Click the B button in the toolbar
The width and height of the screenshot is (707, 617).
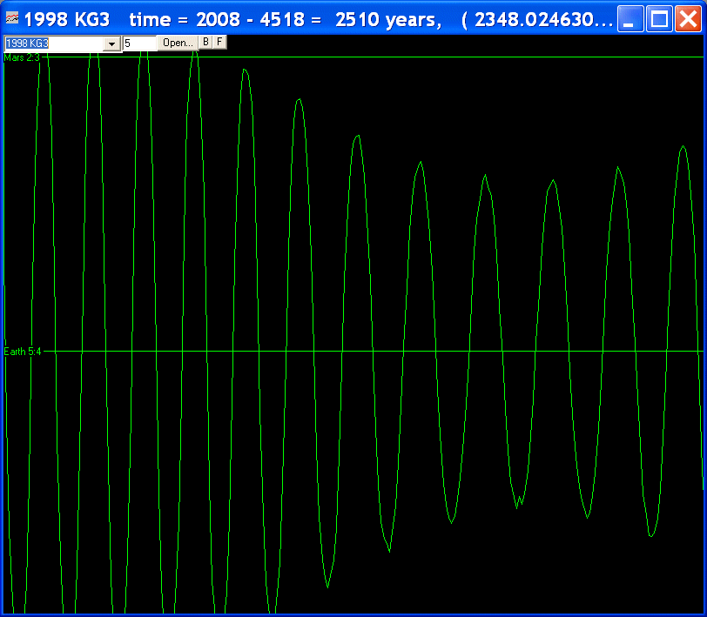(x=205, y=42)
